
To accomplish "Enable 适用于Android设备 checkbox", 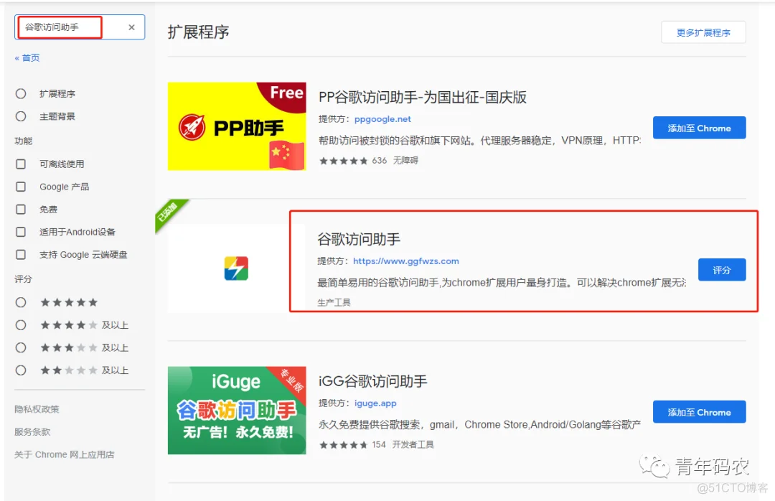I will pos(21,232).
